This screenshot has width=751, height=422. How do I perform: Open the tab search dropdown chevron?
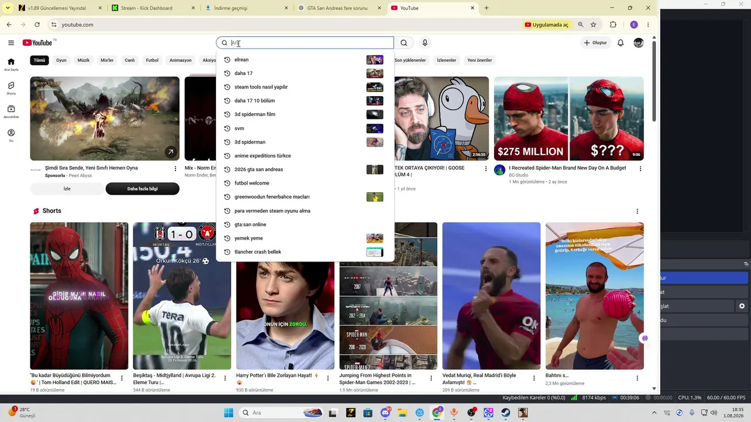(8, 8)
